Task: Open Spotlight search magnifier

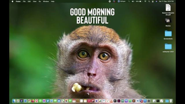Action: pos(149,1)
